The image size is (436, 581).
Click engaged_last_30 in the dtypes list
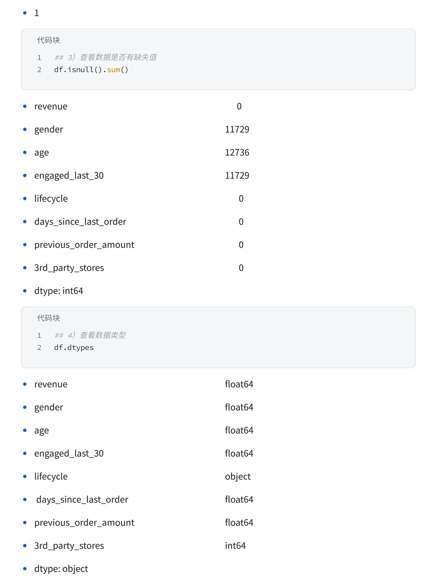tap(69, 454)
